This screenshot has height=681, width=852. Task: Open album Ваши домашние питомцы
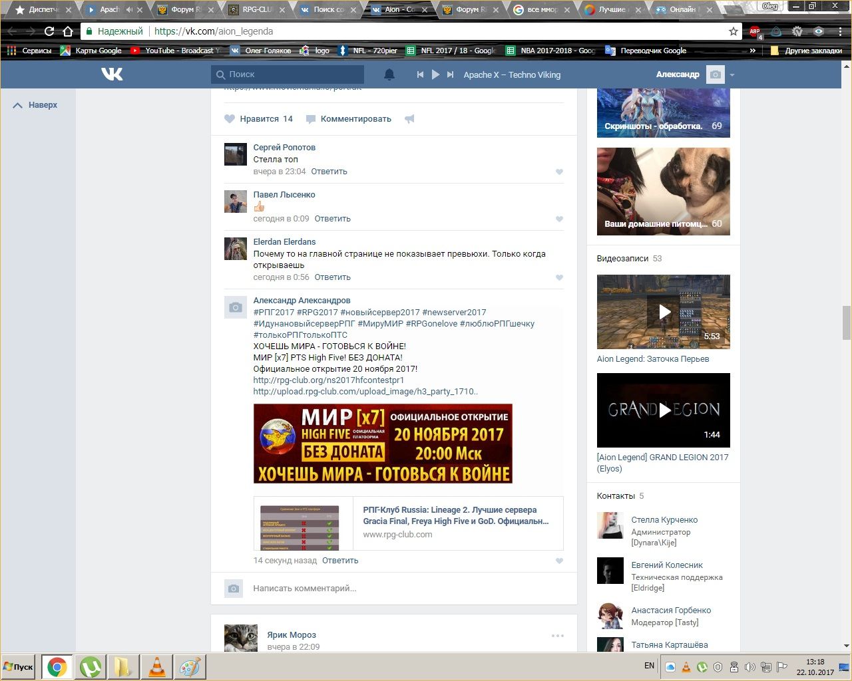[x=663, y=192]
